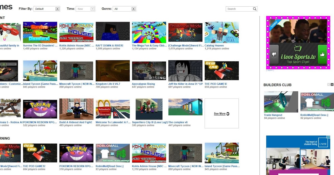Open Jeff the Killer thumbnail

[x=185, y=71]
